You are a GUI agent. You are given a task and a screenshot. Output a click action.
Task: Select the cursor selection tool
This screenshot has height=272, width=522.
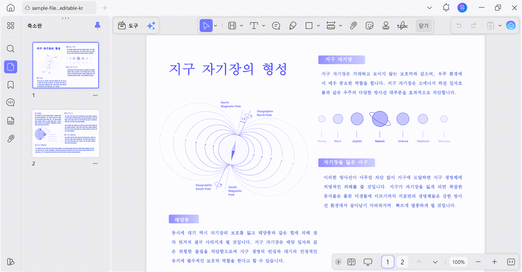pyautogui.click(x=206, y=26)
